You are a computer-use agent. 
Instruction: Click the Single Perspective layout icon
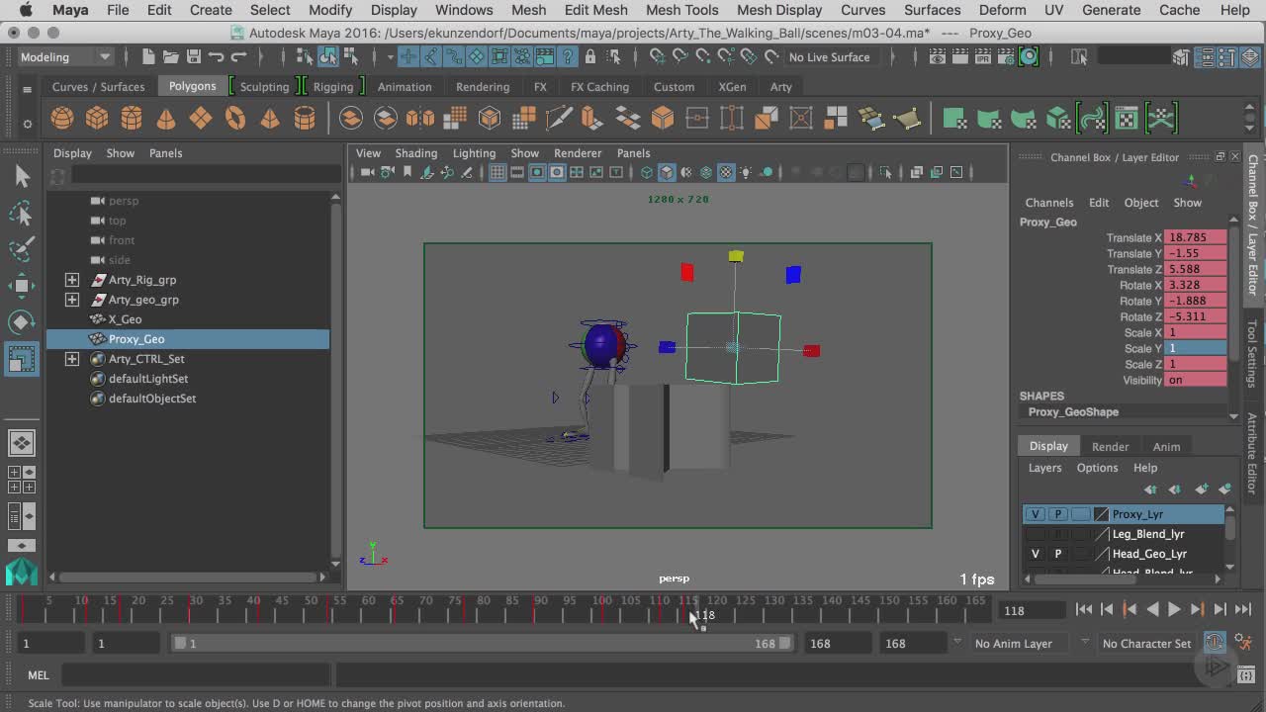pos(22,442)
